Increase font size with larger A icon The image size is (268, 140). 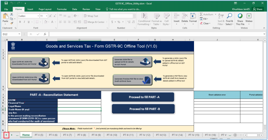pyautogui.click(x=50, y=16)
